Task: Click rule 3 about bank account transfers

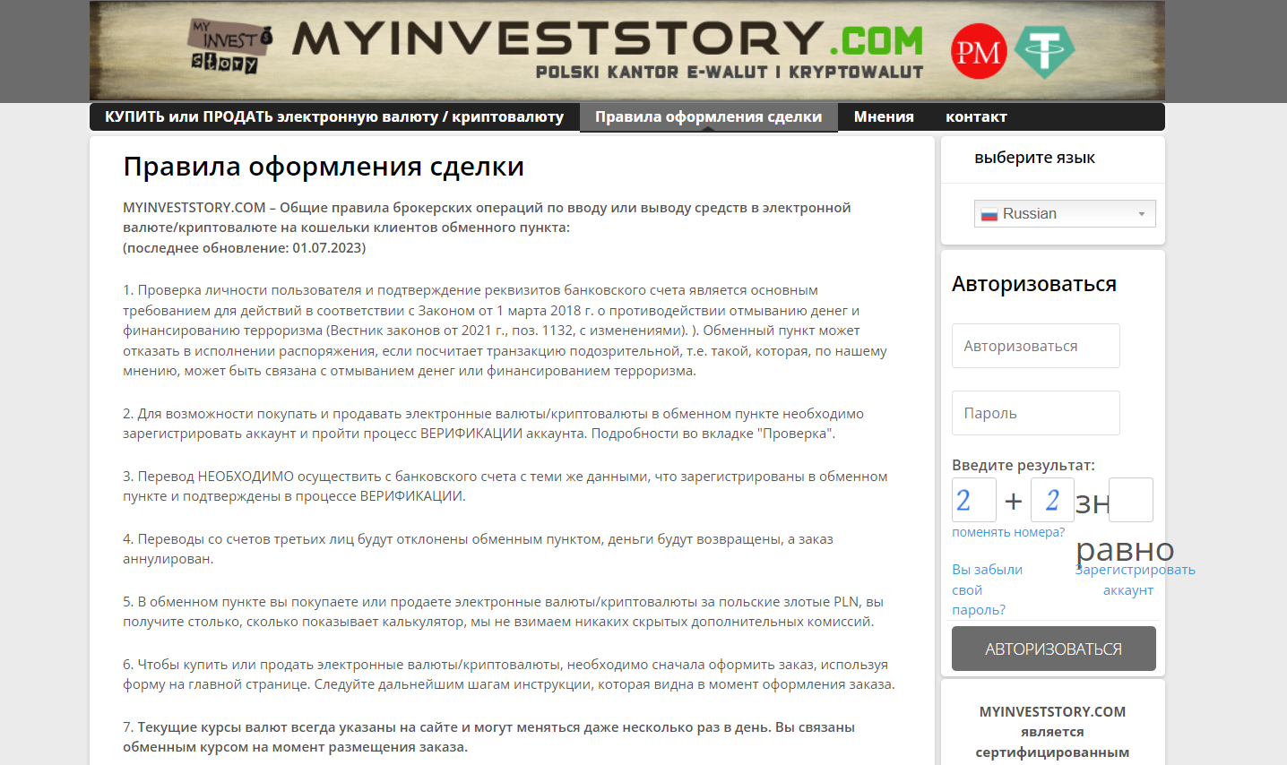Action: pos(505,486)
